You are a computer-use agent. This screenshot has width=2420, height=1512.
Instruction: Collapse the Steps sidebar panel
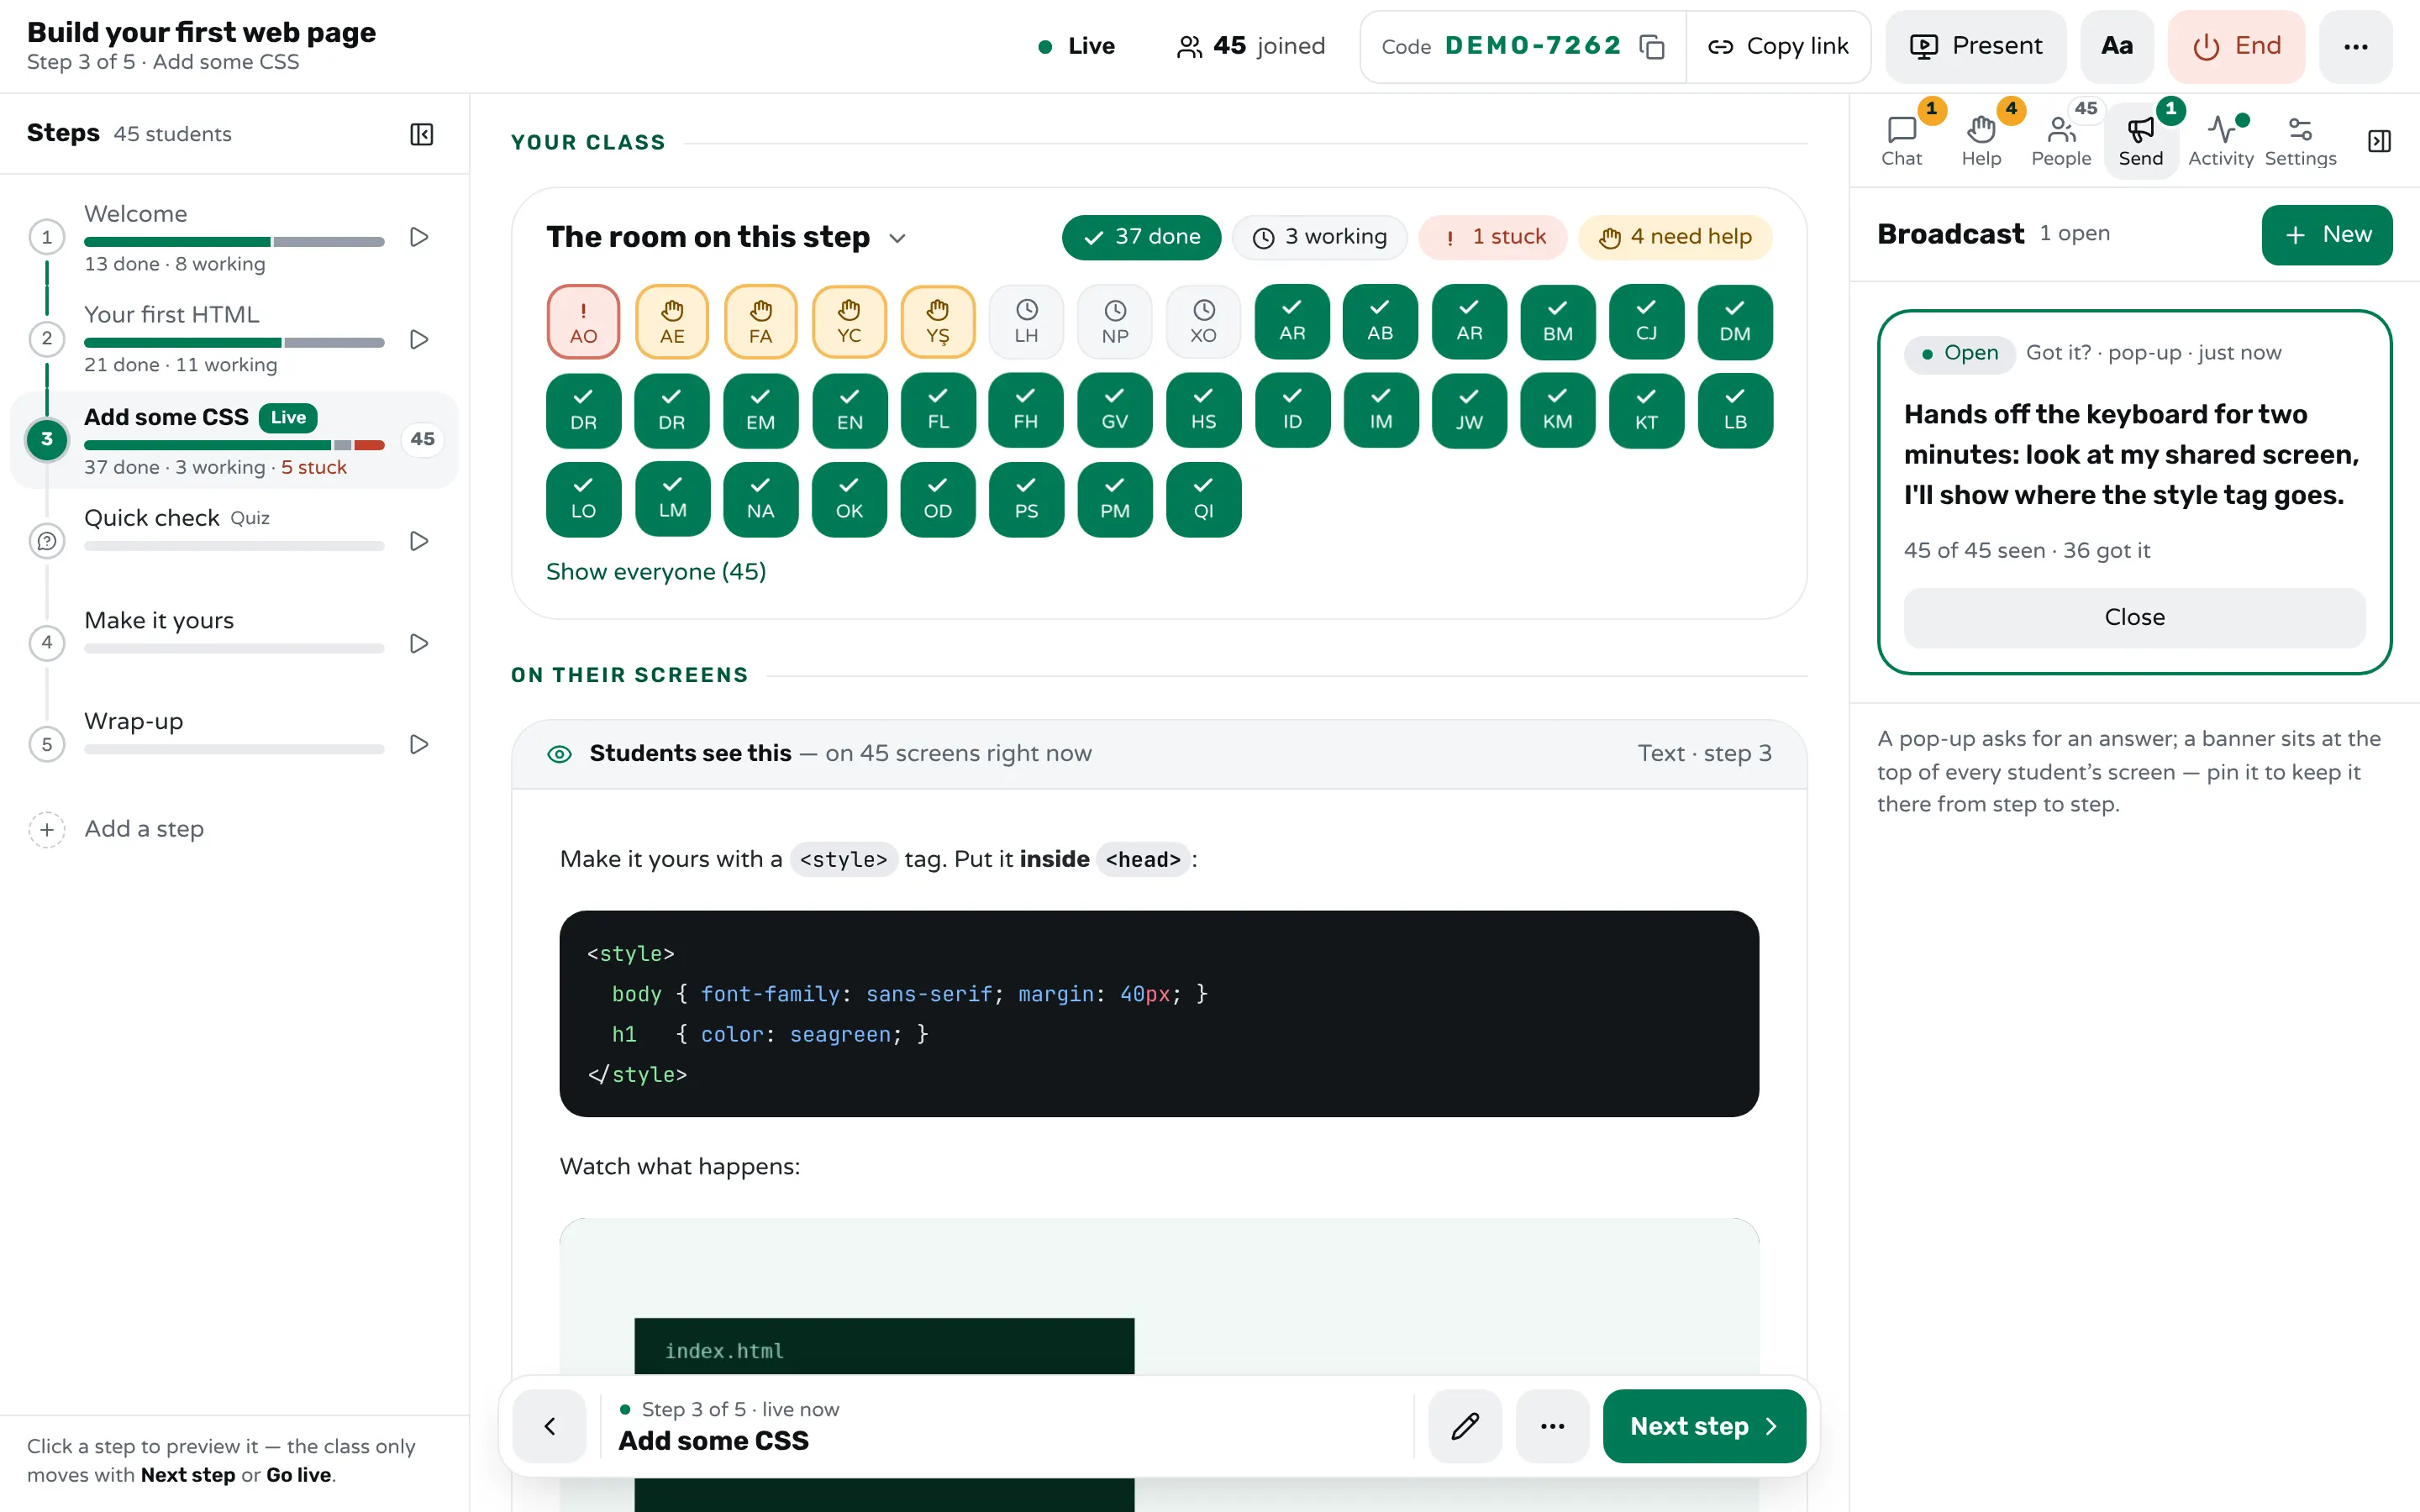(x=422, y=134)
